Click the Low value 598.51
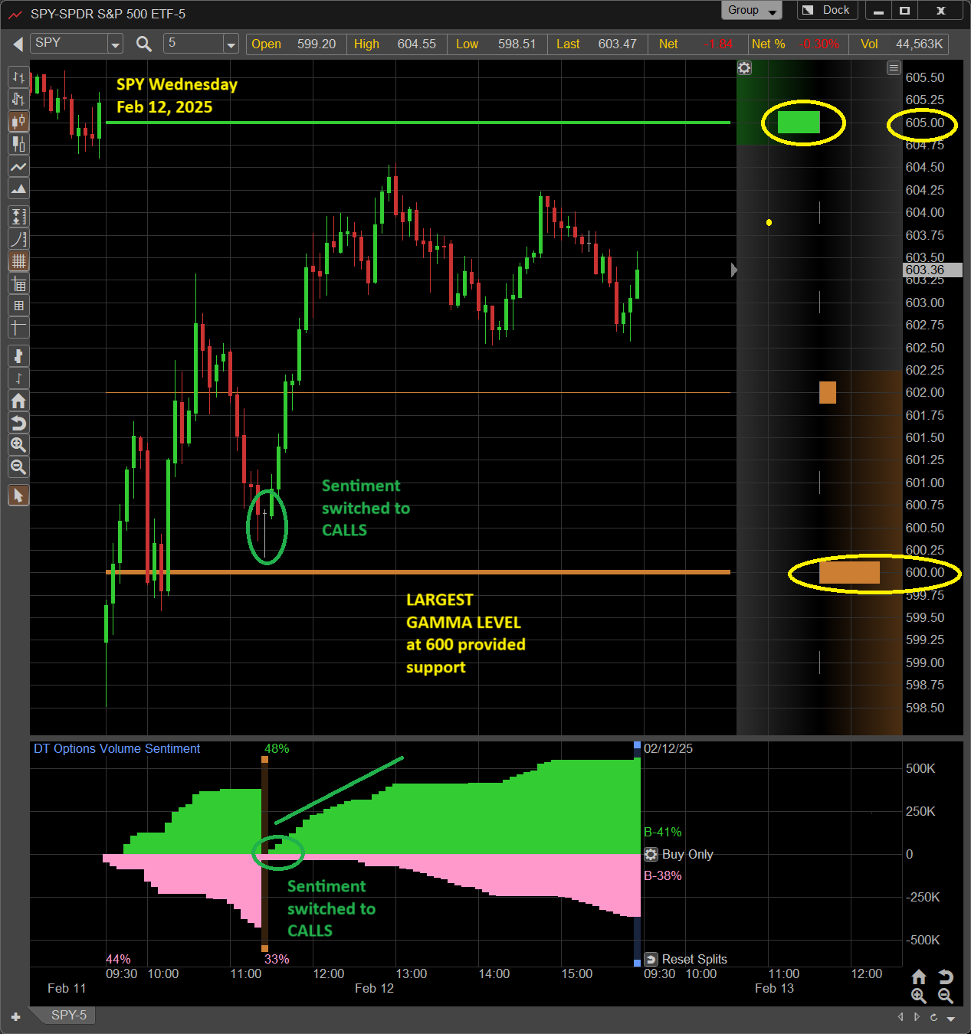The image size is (971, 1034). point(517,44)
